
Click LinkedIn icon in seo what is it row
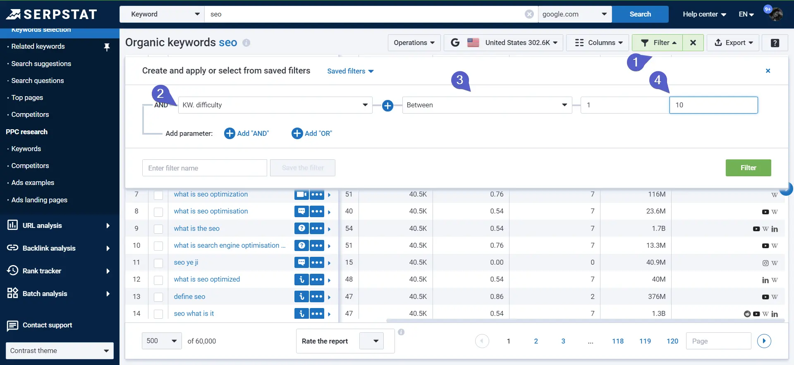point(775,314)
